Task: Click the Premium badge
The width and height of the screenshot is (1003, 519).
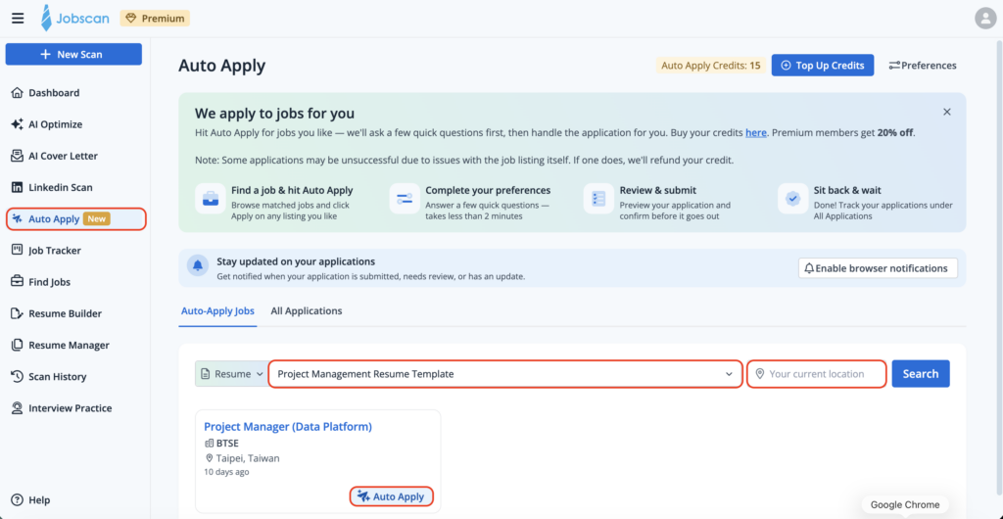Action: click(156, 19)
